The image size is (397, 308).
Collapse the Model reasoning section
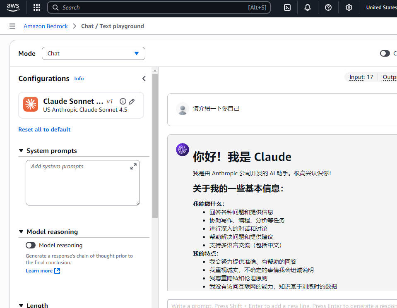pyautogui.click(x=21, y=232)
